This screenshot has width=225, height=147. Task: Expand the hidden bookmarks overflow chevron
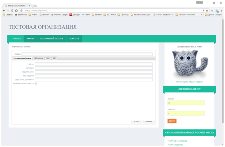pos(201,15)
